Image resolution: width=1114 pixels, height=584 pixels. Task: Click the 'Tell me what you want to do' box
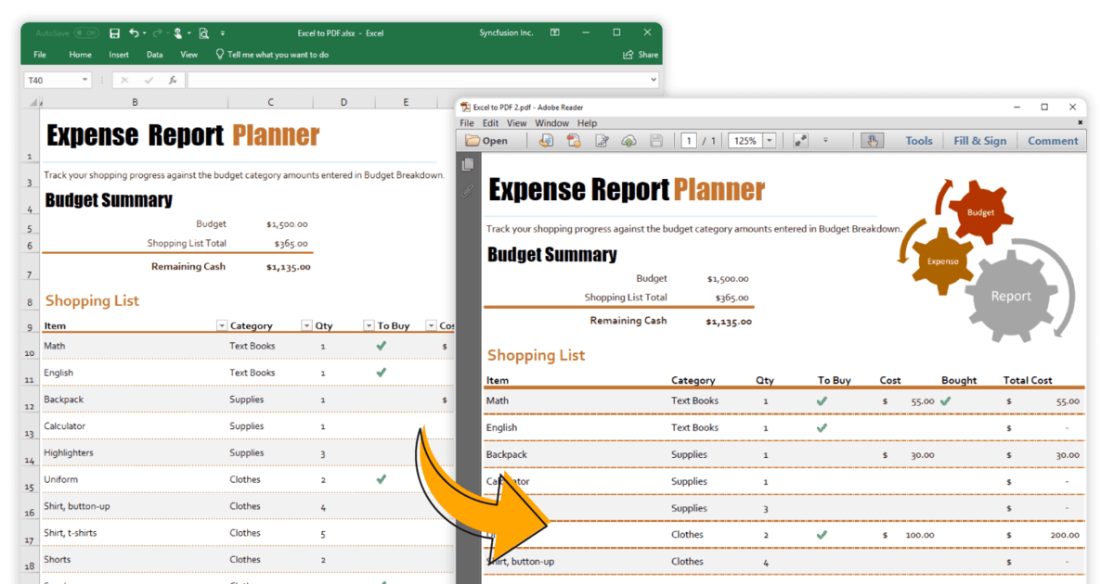[272, 55]
